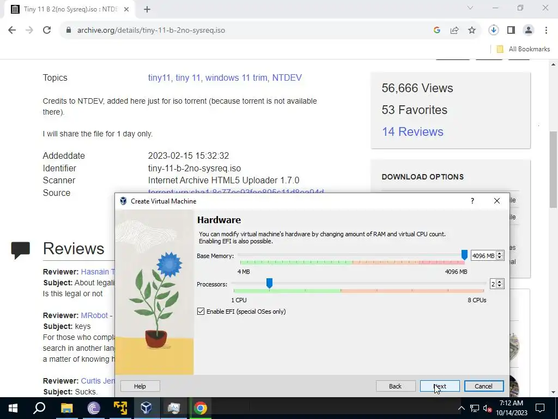
Task: Click VirtualBox icon in dialog title
Action: click(123, 201)
